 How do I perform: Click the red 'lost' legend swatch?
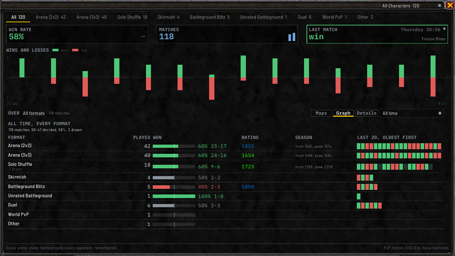(75, 50)
